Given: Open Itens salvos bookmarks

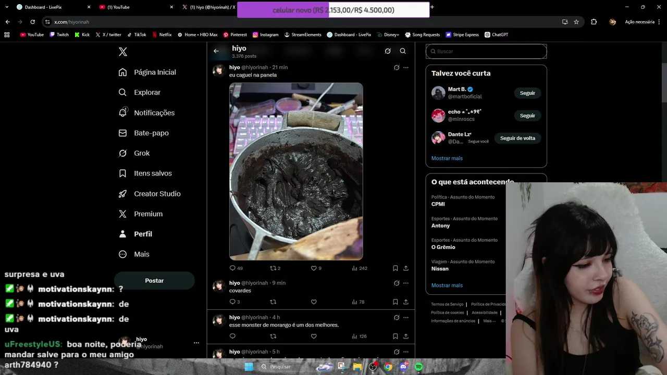Looking at the screenshot, I should (x=145, y=173).
